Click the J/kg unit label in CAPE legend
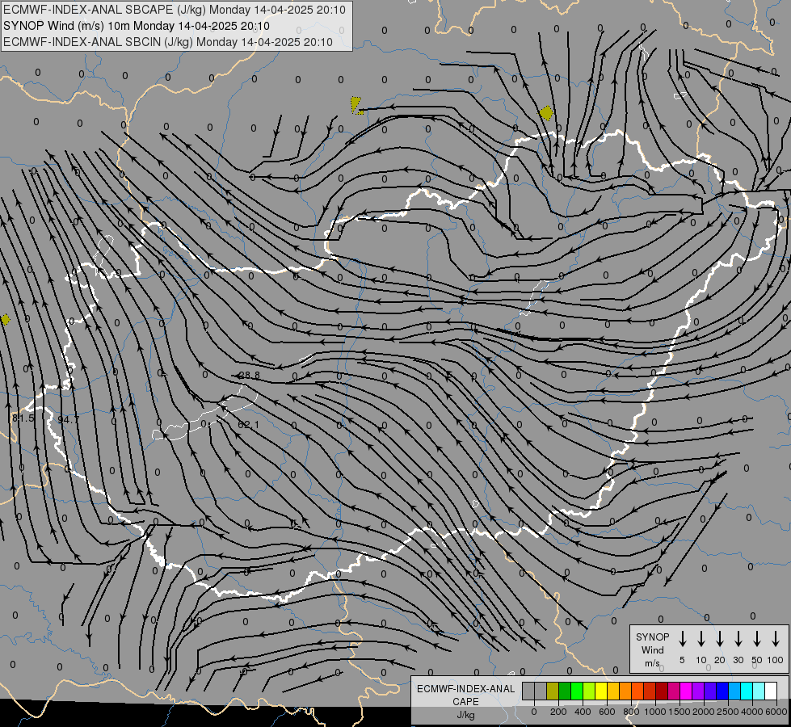Screen dimensions: 791x727 pos(465,715)
